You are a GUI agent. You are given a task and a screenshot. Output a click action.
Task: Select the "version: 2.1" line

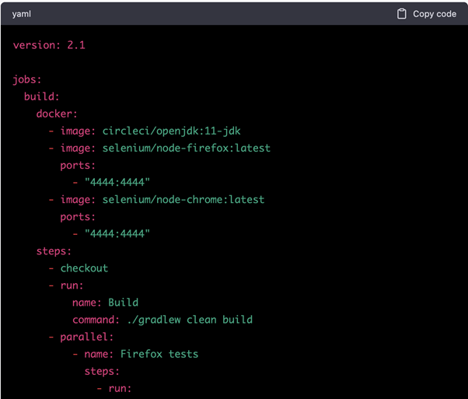coord(49,45)
